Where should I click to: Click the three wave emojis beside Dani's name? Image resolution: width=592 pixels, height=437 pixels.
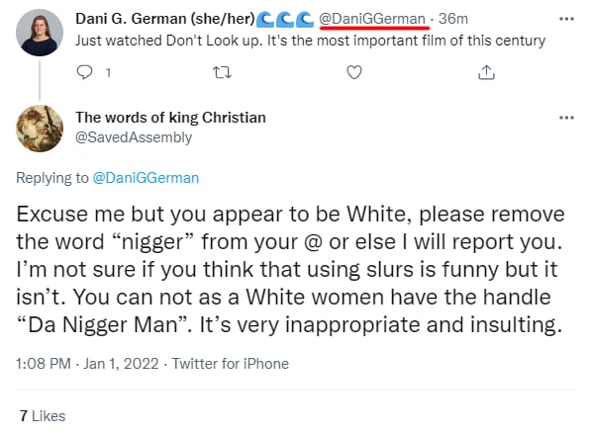point(285,20)
